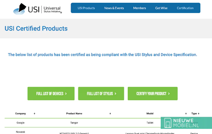Click the USI Universal Stylus Initiative logo
This screenshot has height=134, width=212.
38,9
